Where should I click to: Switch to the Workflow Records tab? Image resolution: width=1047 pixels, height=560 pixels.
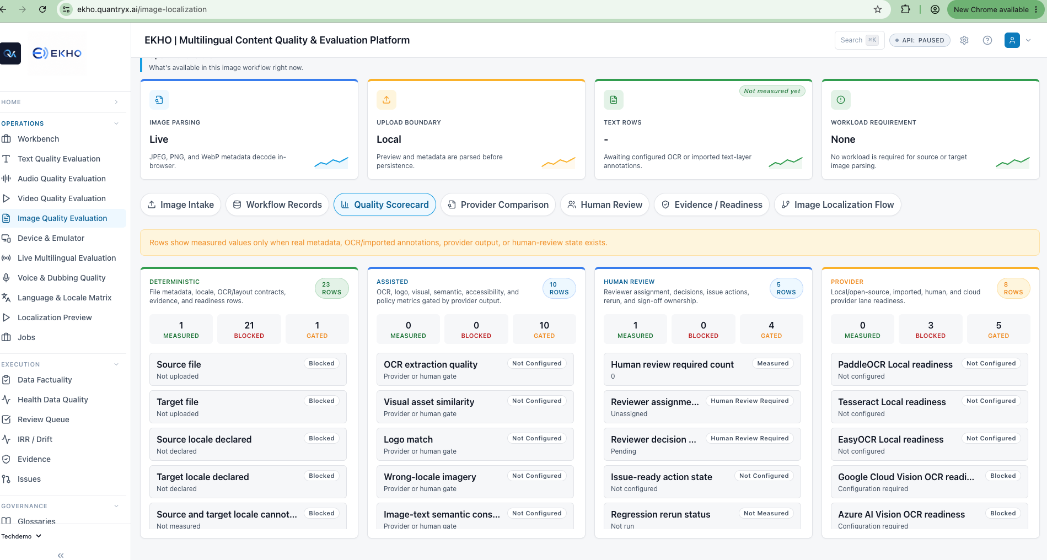[277, 204]
